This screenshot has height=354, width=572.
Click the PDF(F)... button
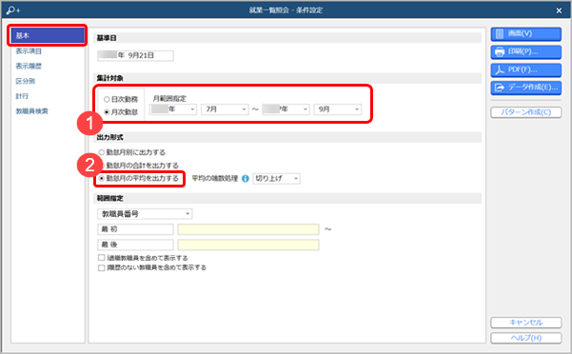pyautogui.click(x=526, y=69)
